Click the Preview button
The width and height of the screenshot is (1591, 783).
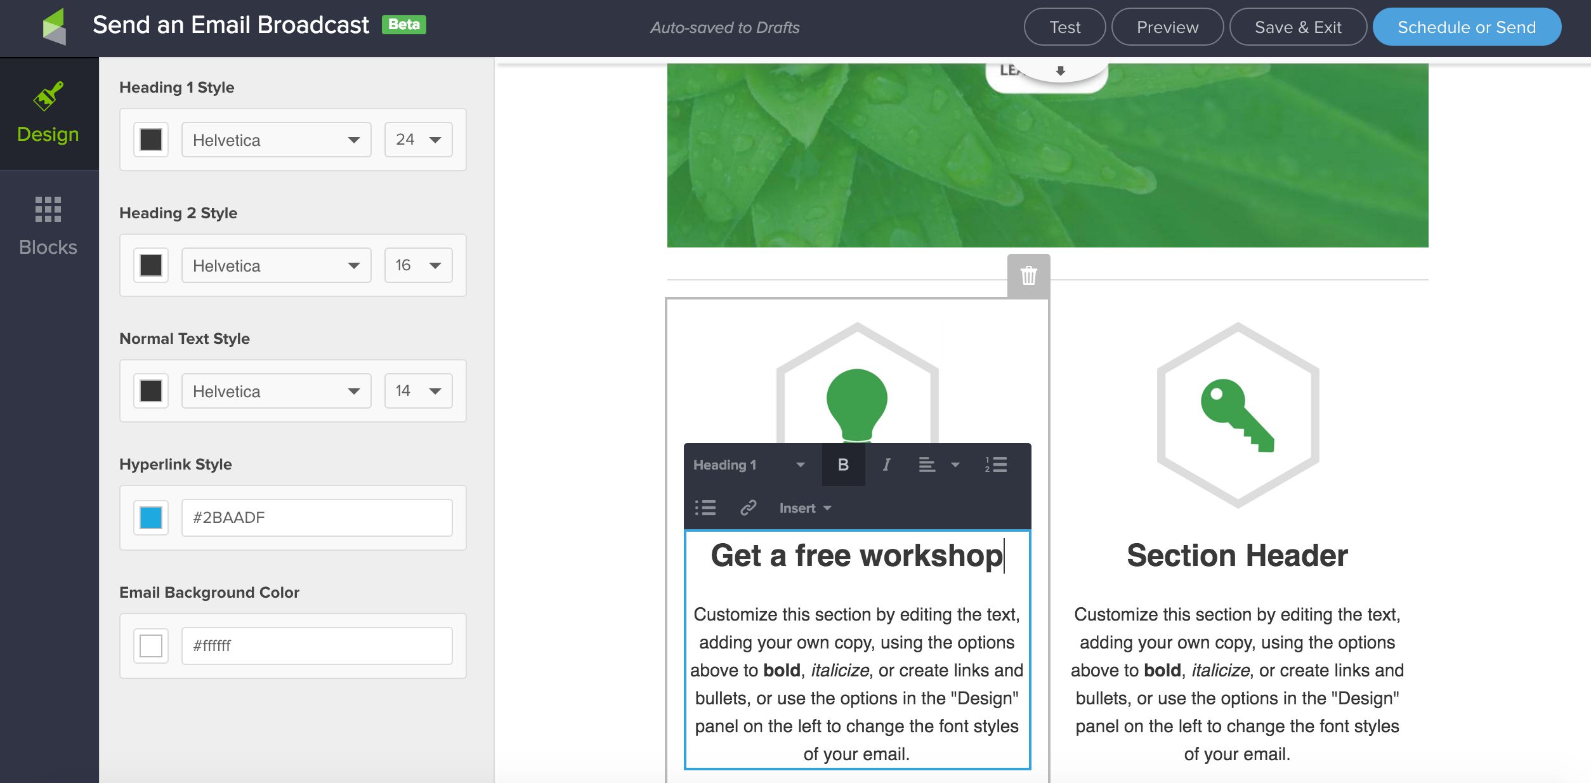pyautogui.click(x=1167, y=27)
